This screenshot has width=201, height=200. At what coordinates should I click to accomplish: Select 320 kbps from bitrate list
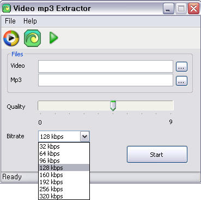point(64,196)
